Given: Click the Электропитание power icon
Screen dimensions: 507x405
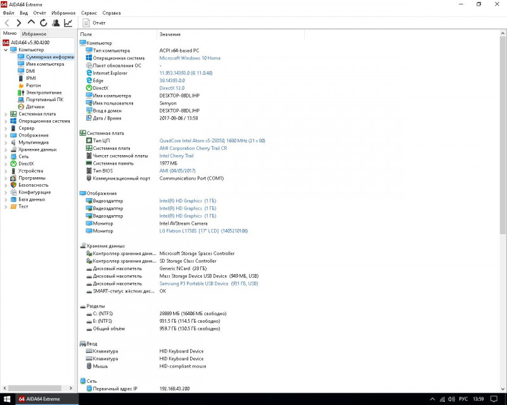Looking at the screenshot, I should pyautogui.click(x=21, y=92).
